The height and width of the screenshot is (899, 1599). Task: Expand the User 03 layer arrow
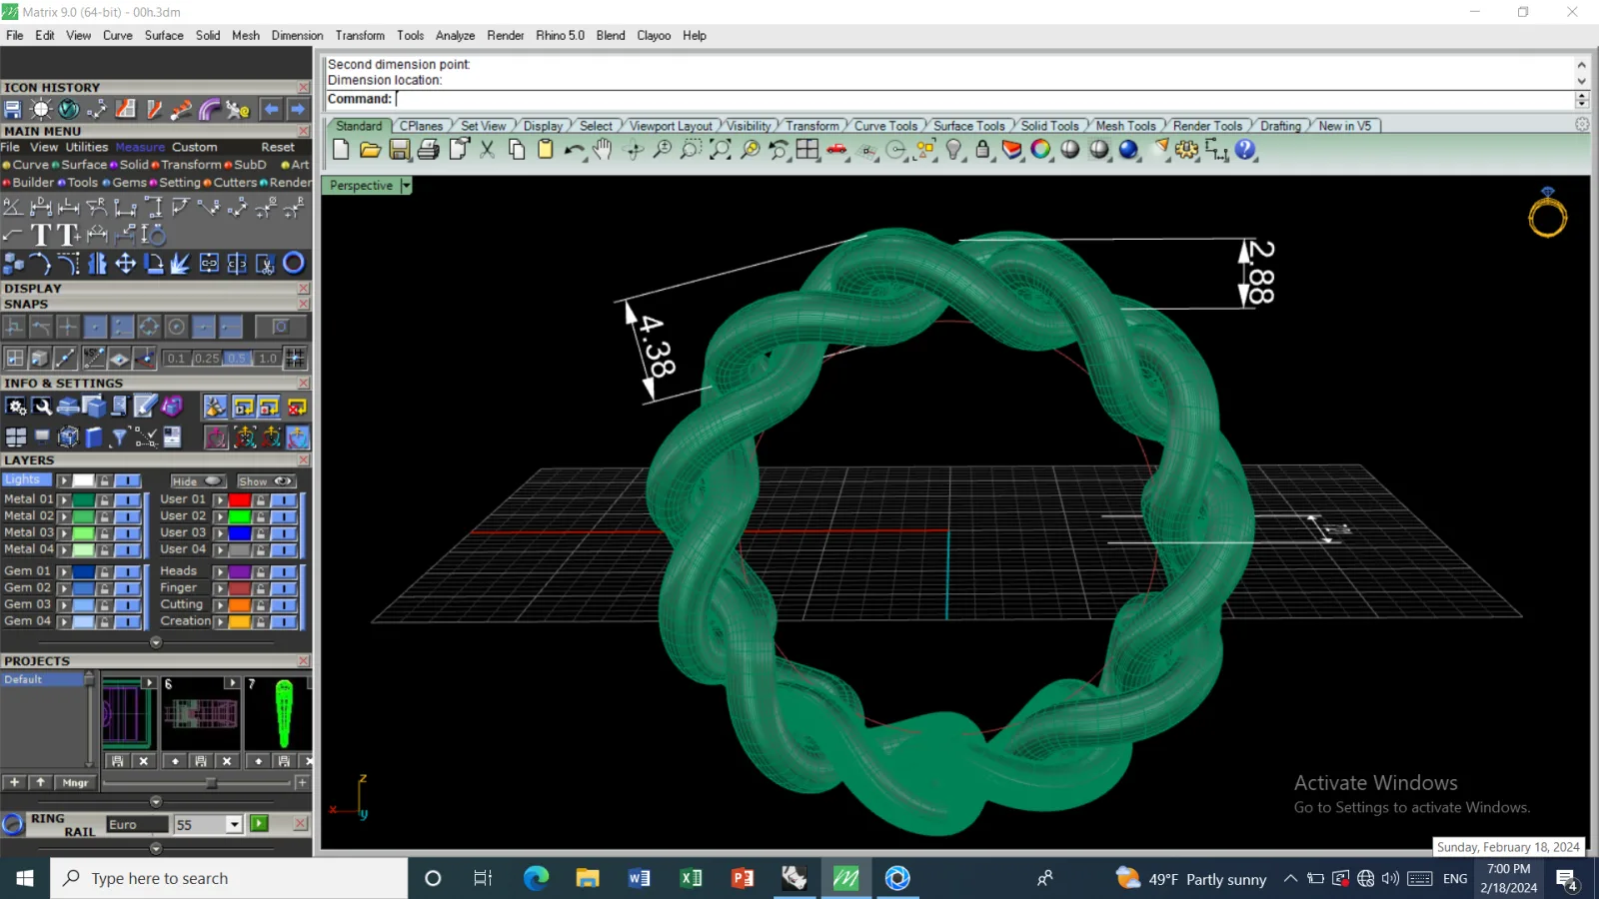[220, 533]
